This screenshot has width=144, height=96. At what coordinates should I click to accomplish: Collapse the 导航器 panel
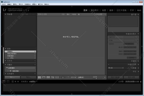click(5, 14)
